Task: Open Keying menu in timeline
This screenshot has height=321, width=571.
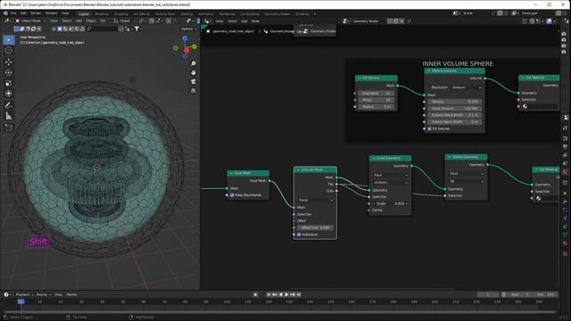Action: (43, 294)
